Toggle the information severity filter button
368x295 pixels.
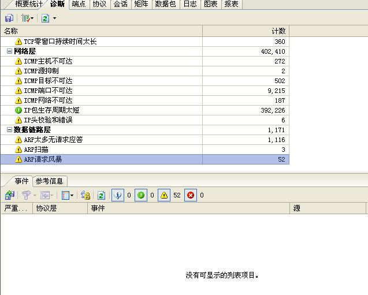click(x=118, y=195)
